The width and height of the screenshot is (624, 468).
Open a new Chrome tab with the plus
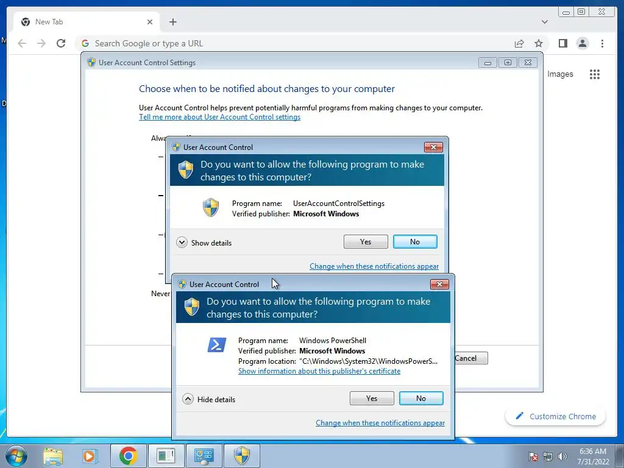point(172,22)
